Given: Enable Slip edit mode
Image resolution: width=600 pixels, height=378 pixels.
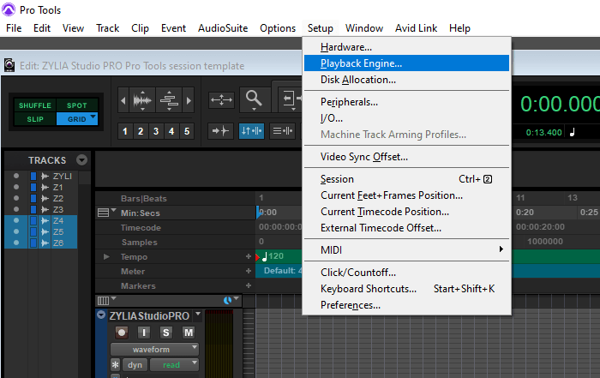Looking at the screenshot, I should tap(35, 119).
